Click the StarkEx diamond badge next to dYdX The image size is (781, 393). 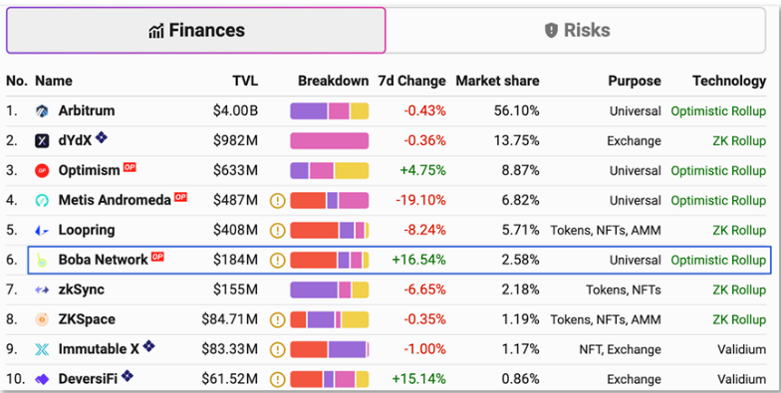(102, 137)
